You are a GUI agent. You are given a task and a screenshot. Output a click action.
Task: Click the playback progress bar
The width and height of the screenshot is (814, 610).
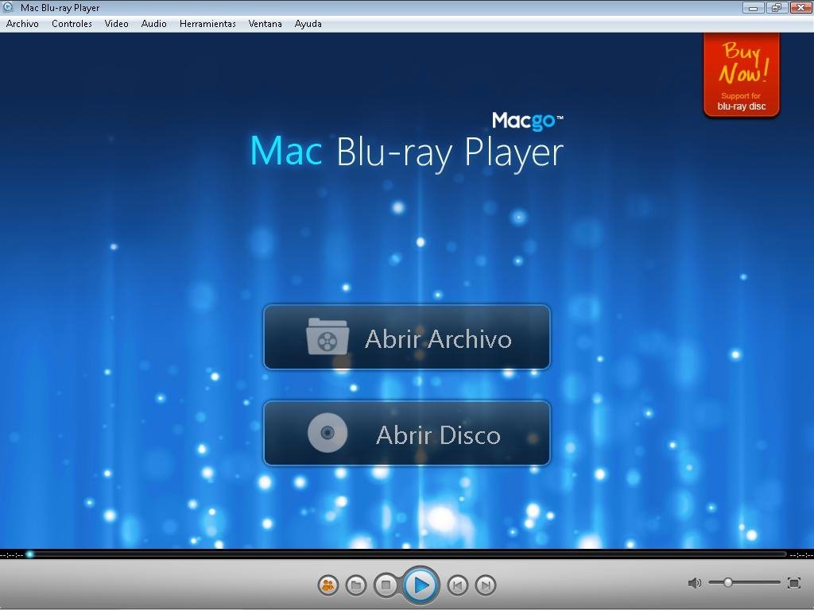pos(406,554)
